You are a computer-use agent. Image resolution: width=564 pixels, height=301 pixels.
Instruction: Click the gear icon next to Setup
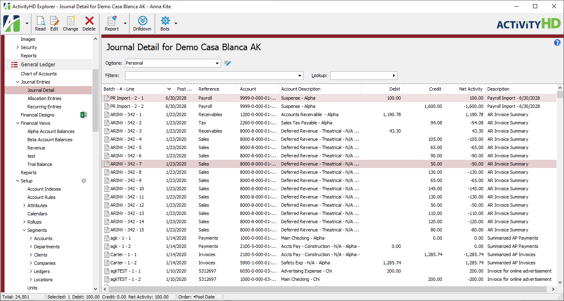click(x=84, y=180)
